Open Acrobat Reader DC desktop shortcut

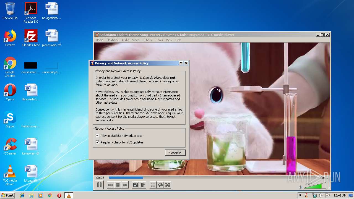(x=31, y=13)
